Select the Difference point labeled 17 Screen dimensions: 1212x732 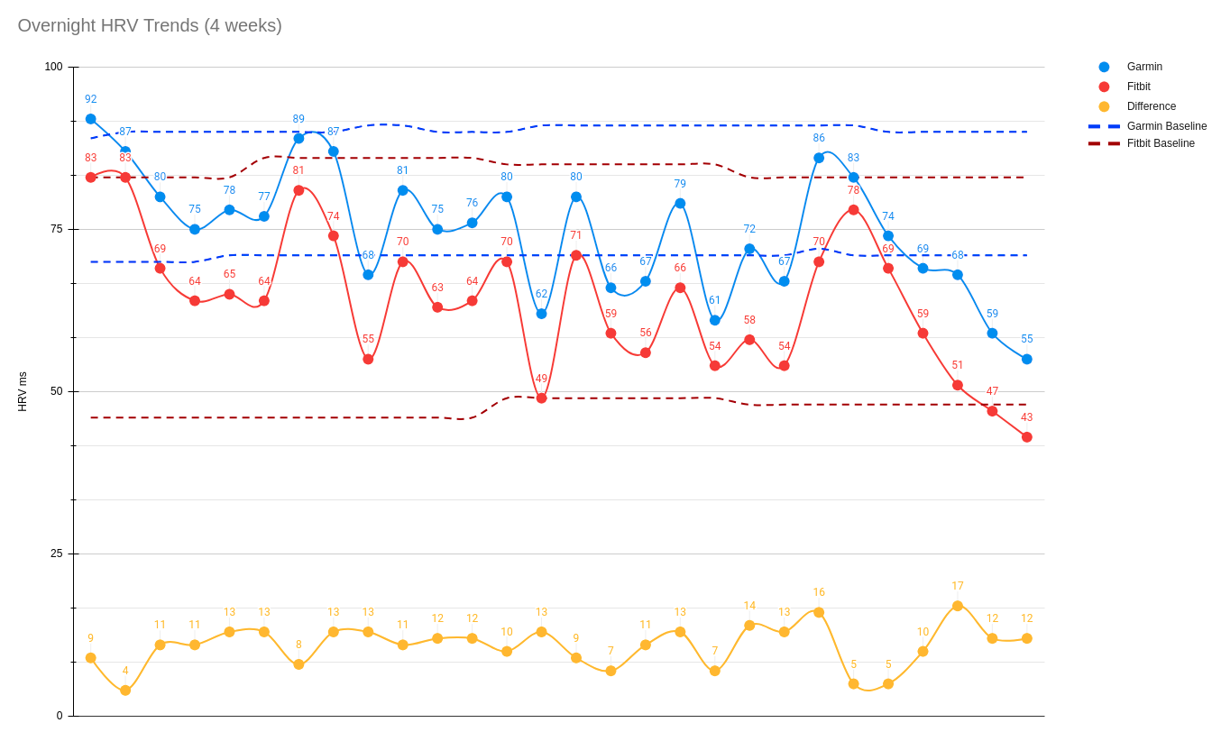coord(958,606)
